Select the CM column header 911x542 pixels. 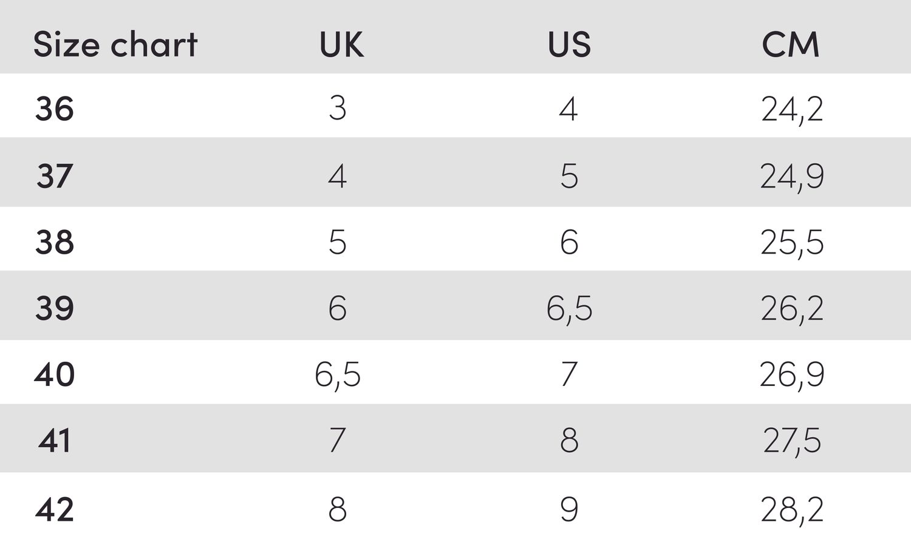coord(791,44)
